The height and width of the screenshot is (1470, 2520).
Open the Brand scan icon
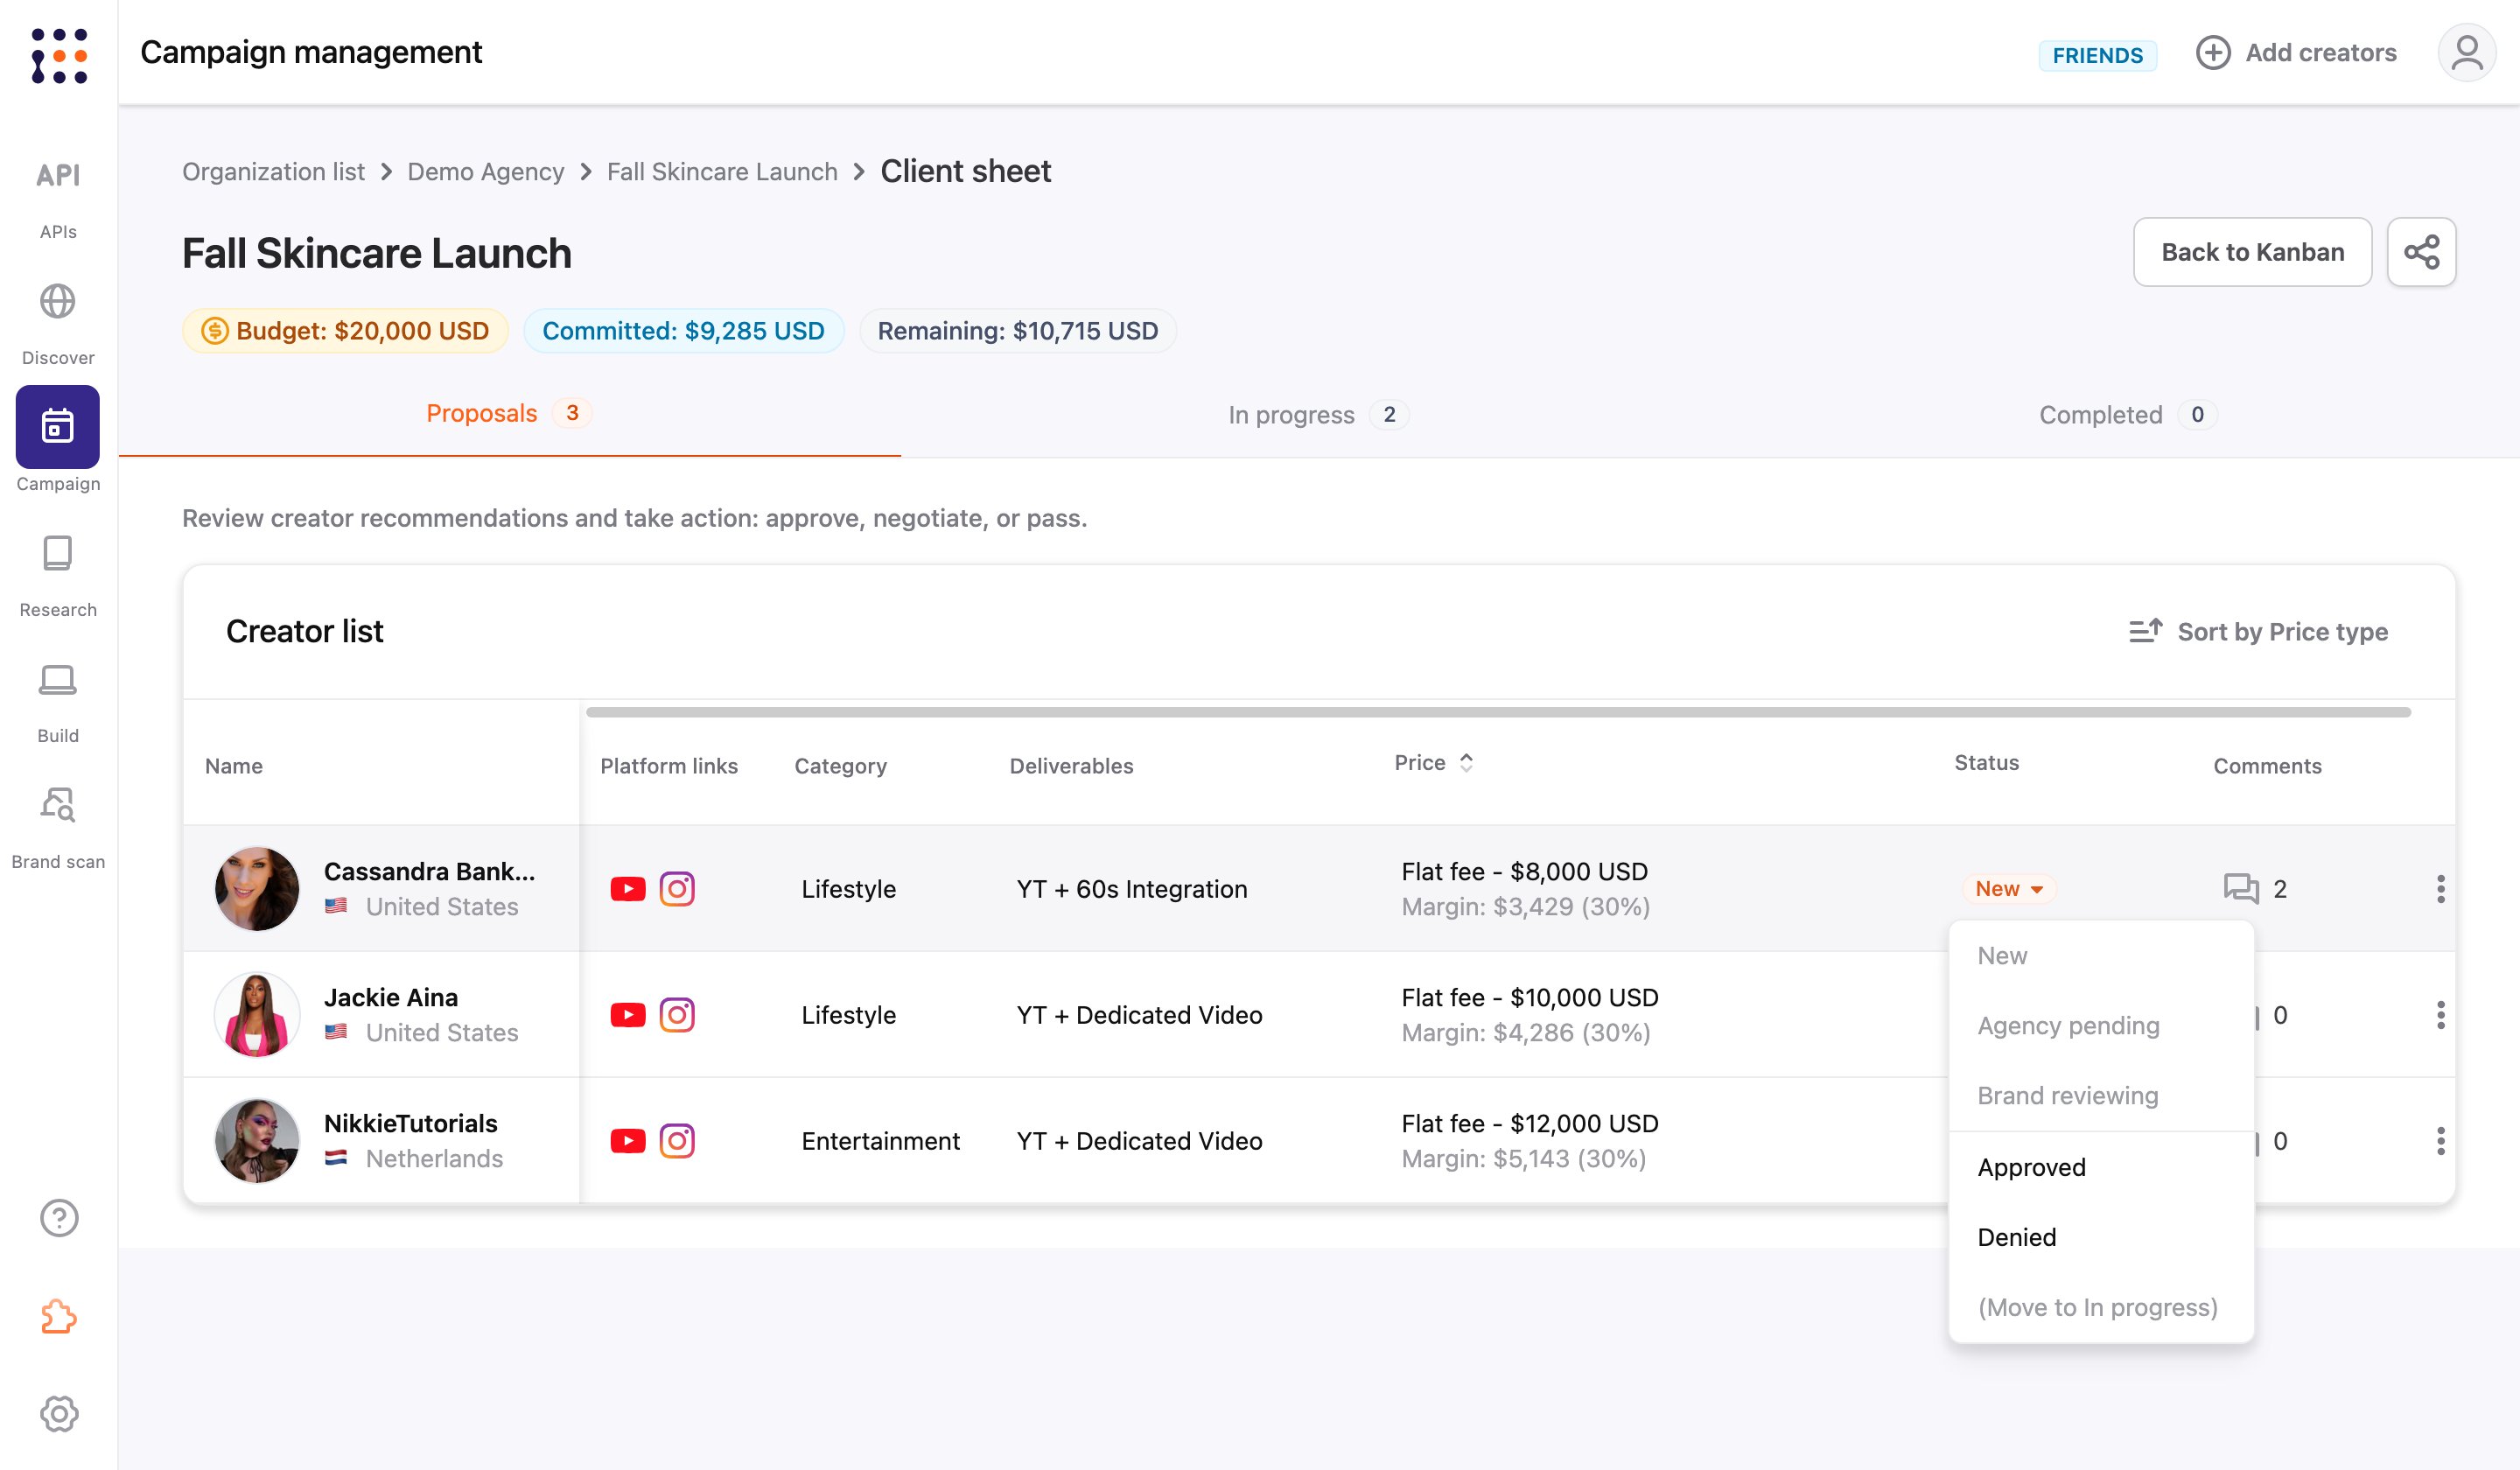point(58,805)
